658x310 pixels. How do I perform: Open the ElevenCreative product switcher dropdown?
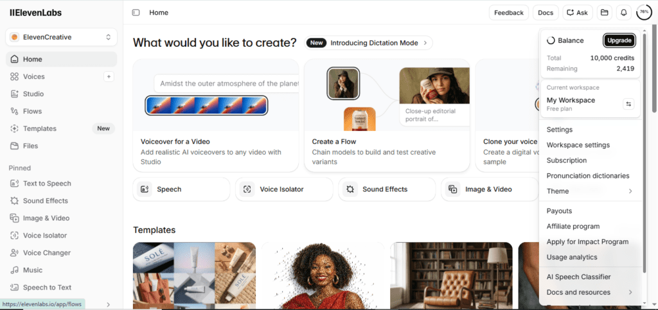point(61,37)
